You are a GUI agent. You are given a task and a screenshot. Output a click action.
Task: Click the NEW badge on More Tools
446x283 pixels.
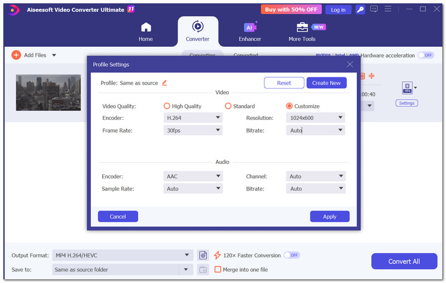click(318, 27)
